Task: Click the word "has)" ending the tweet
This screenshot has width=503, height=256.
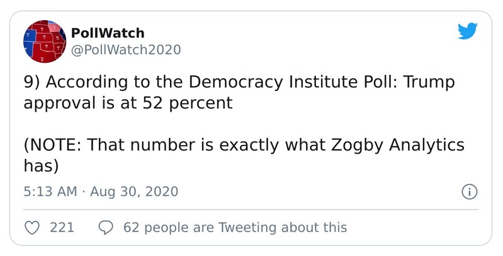Action: (41, 165)
